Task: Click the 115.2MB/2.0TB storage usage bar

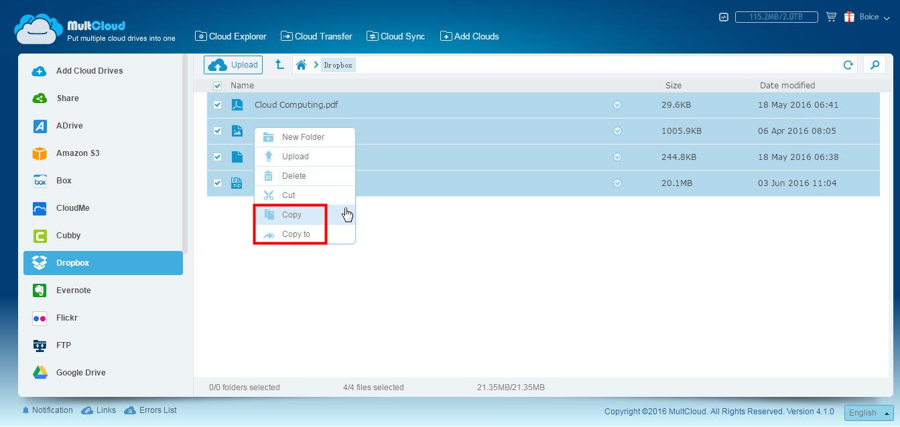Action: click(x=777, y=17)
